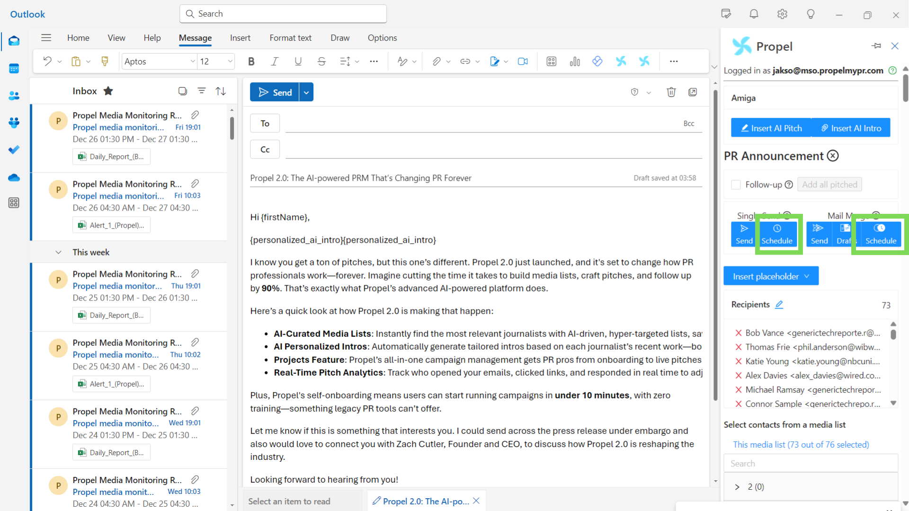
Task: Open the Send options dropdown arrow
Action: click(306, 92)
